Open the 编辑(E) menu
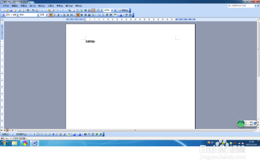The height and width of the screenshot is (166, 260). [15, 6]
